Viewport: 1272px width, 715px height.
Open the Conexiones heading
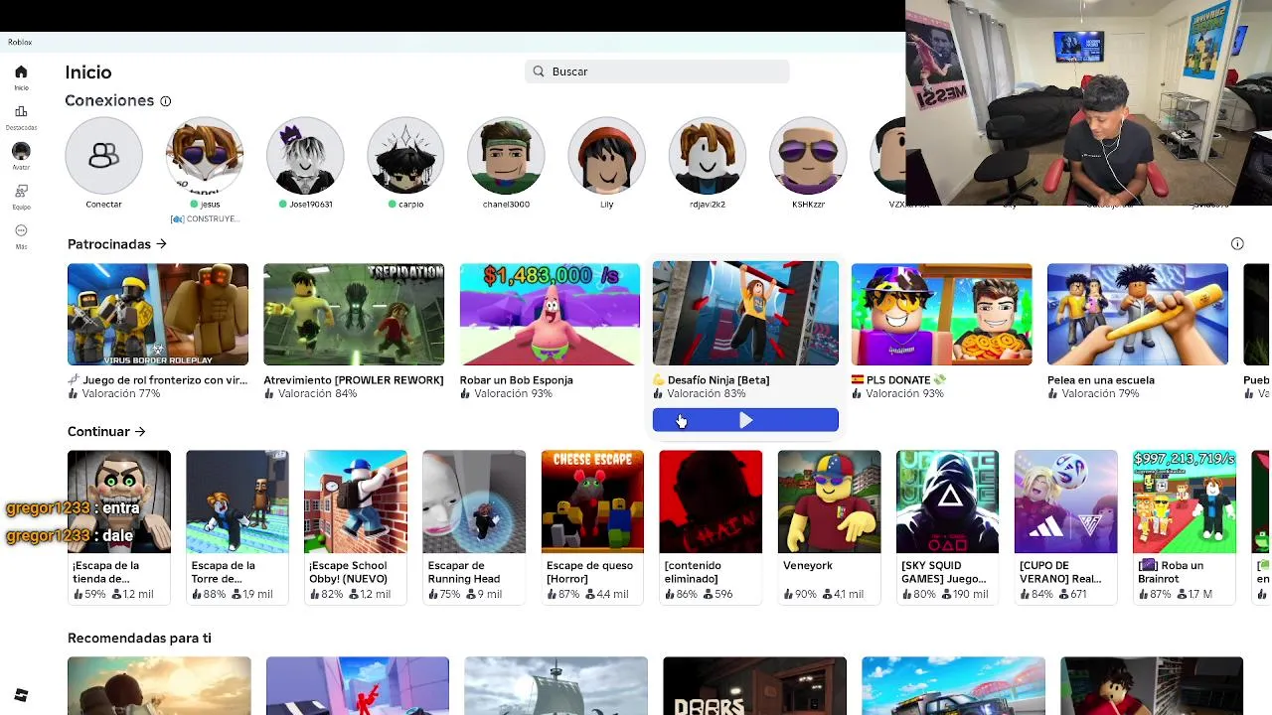coord(109,101)
